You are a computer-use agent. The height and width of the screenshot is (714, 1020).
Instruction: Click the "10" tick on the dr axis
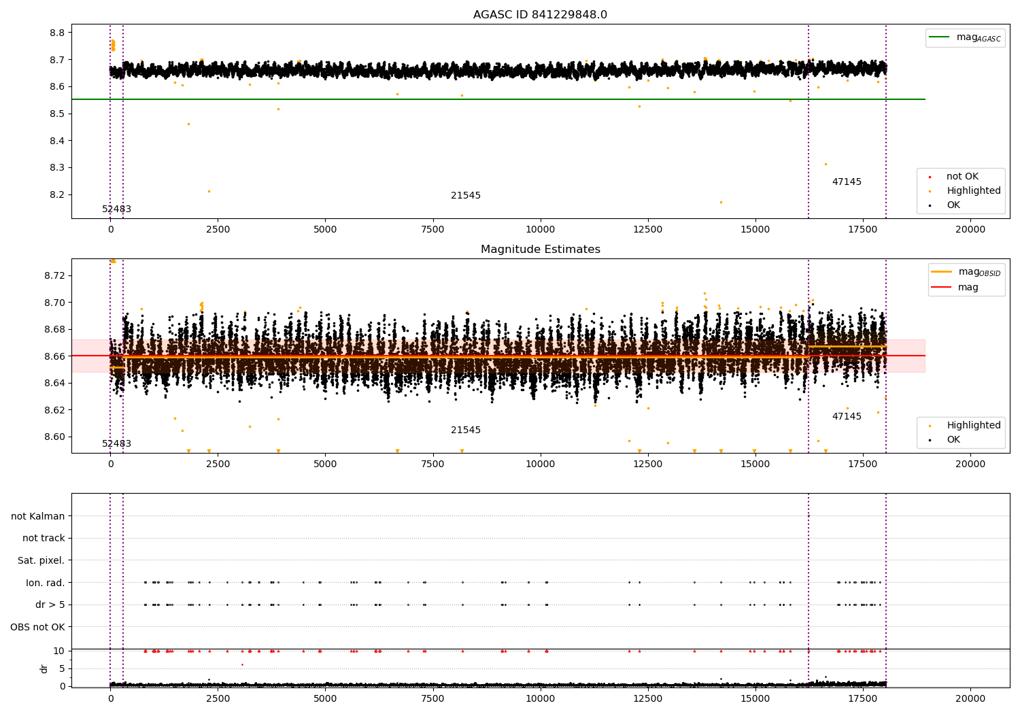pyautogui.click(x=58, y=651)
